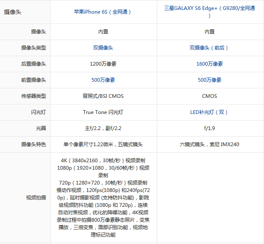Select the True Tone 闪光灯 cell
Viewport: 264px width, 244px height.
(x=103, y=112)
